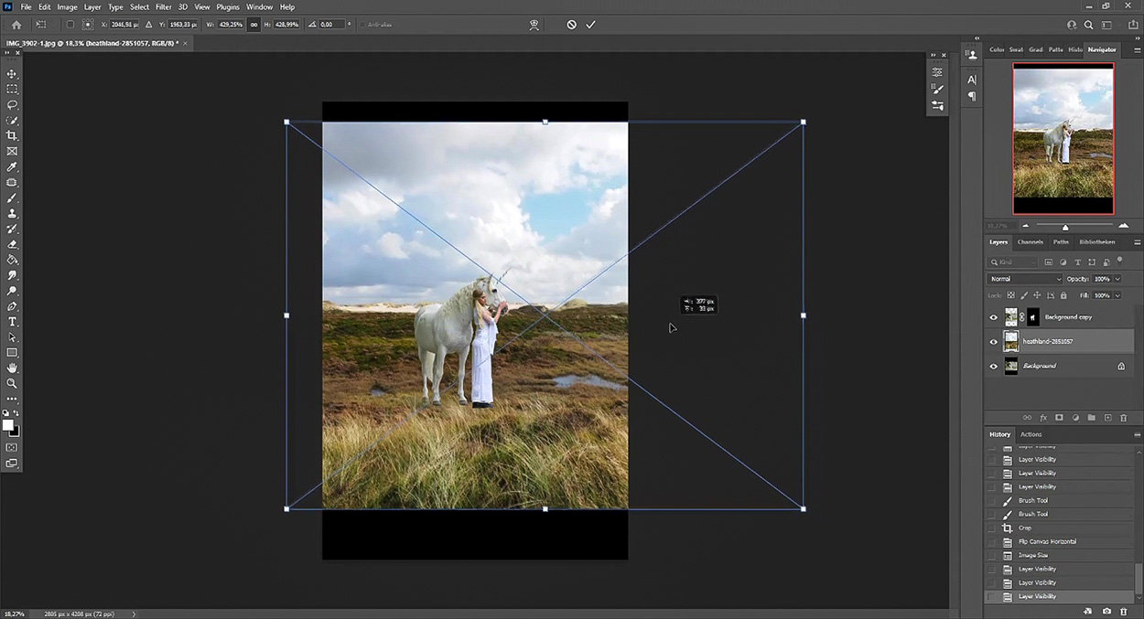Select the Pen tool
The image size is (1144, 619).
coord(12,306)
